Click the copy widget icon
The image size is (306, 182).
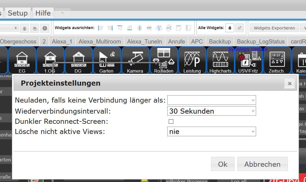35,28
